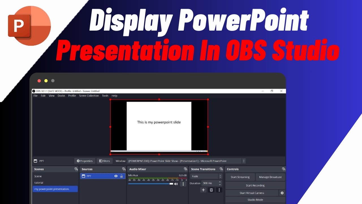Click the red macOS-style close dot
362x204 pixels.
39,81
